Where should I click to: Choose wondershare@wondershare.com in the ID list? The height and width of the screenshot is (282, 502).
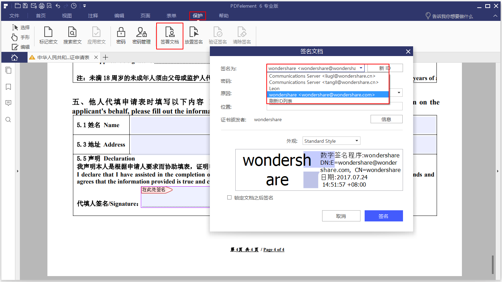pos(328,95)
